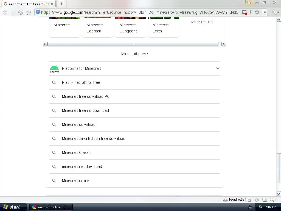
Task: Click the 'Platforms for Minecraft' label
Action: pos(82,68)
